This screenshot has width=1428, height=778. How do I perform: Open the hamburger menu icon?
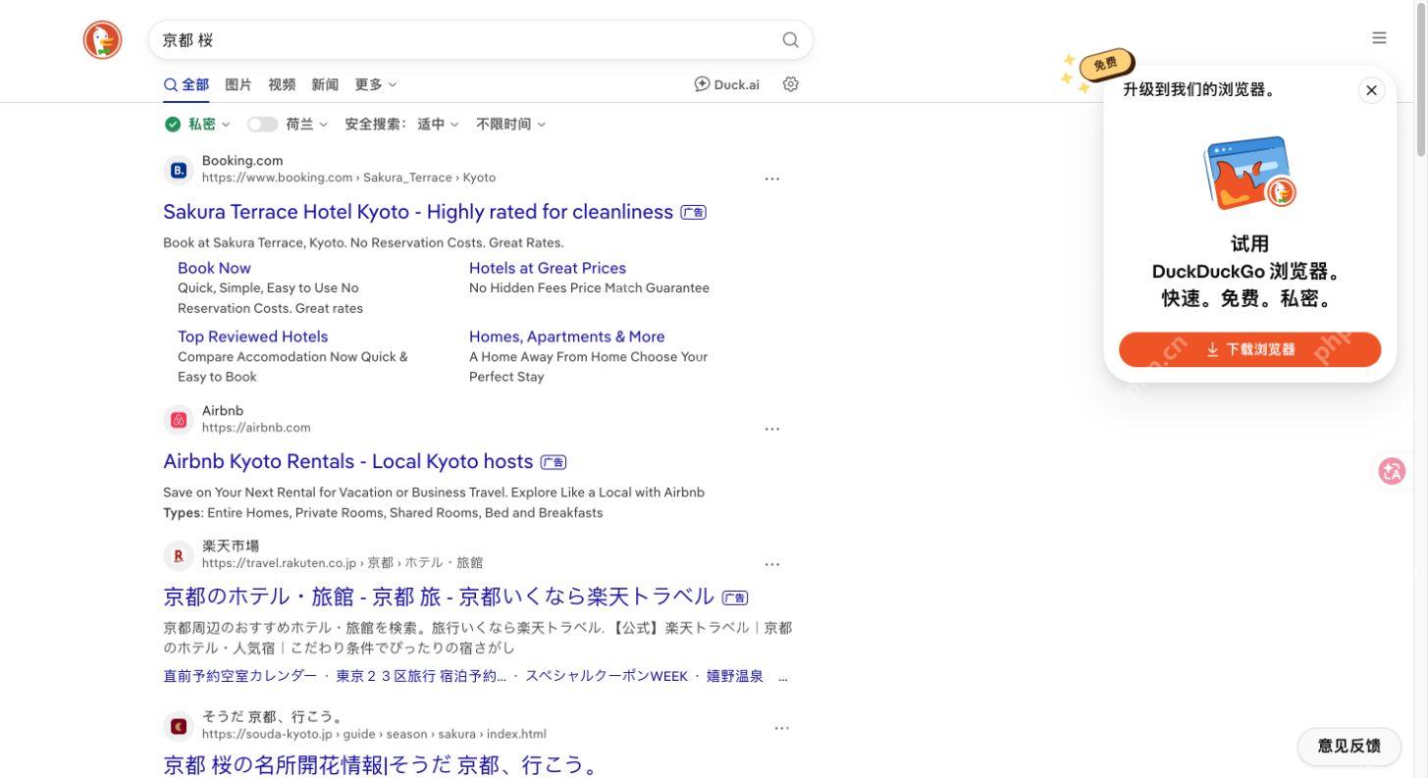[1379, 38]
